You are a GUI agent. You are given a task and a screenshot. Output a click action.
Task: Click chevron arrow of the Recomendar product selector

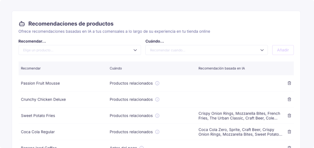[135, 50]
